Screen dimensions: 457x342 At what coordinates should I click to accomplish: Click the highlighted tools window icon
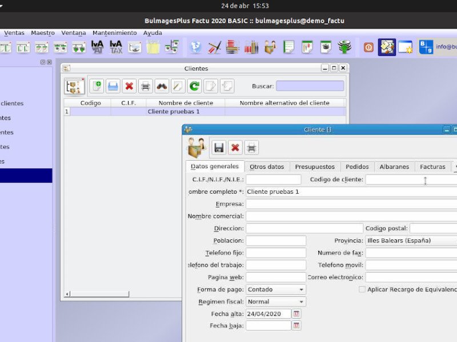click(x=387, y=47)
